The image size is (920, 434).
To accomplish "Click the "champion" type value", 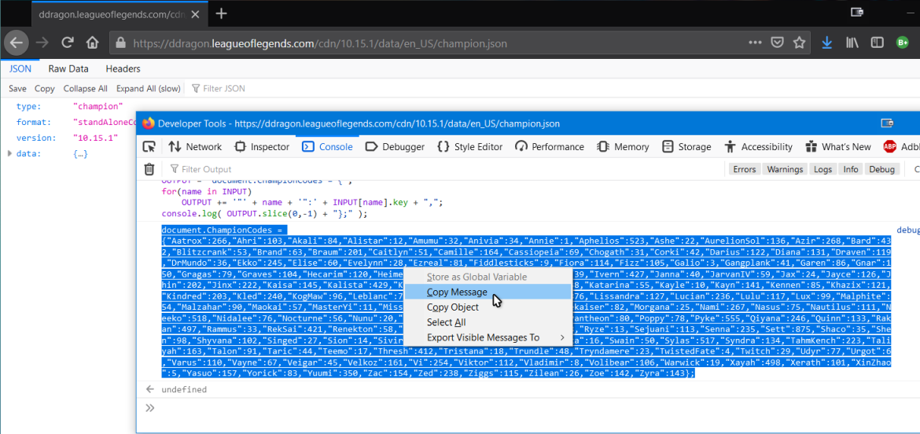I will point(98,107).
